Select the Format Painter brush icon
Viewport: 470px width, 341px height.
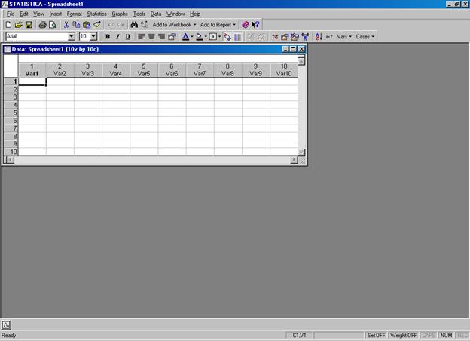pos(97,25)
